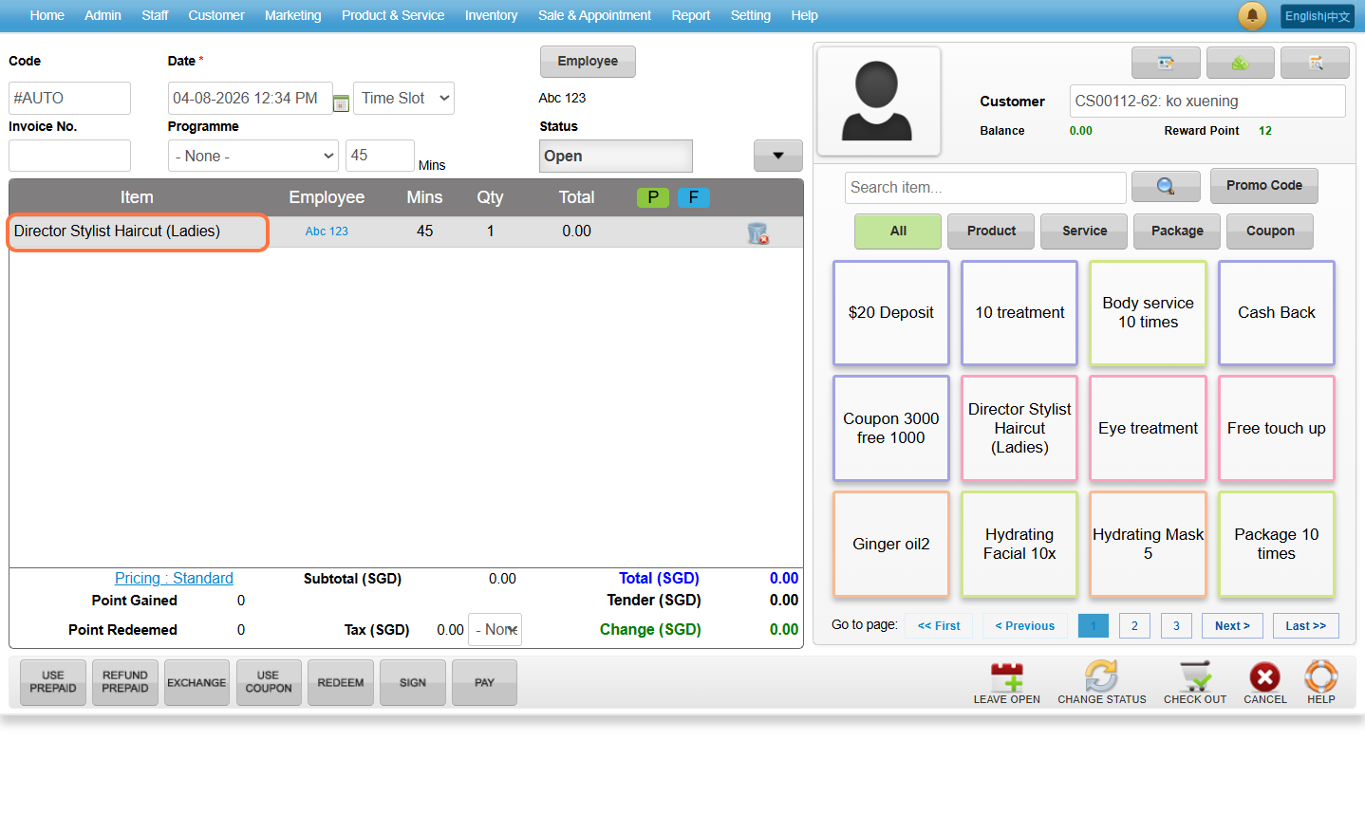Open the customer profile edit icon button
This screenshot has width=1365, height=815.
(1166, 63)
